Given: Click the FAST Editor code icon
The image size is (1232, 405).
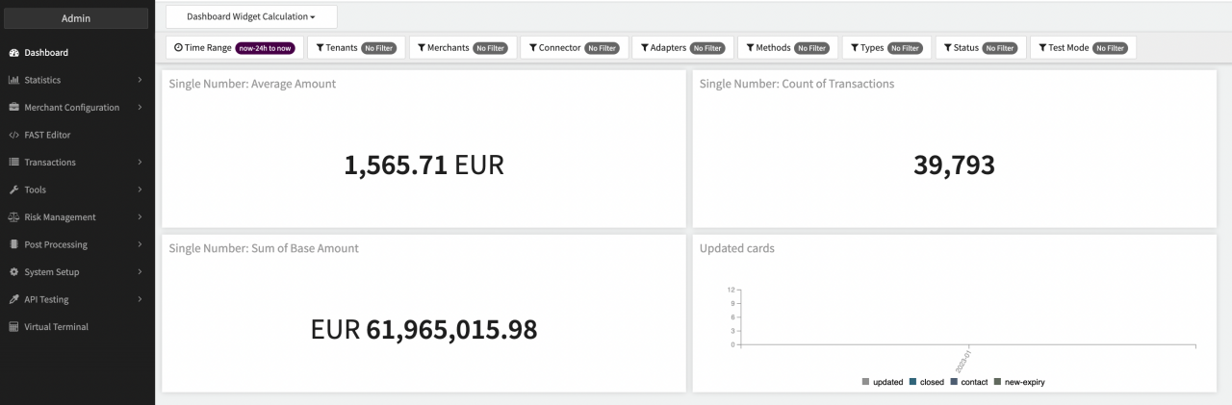Looking at the screenshot, I should pos(13,135).
